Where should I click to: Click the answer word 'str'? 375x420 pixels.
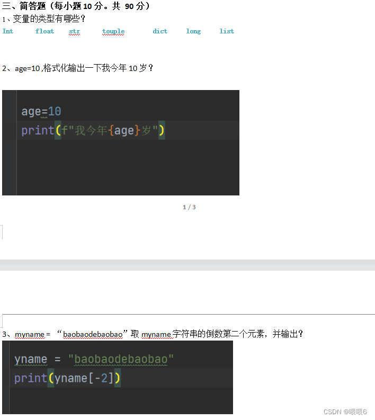click(75, 31)
